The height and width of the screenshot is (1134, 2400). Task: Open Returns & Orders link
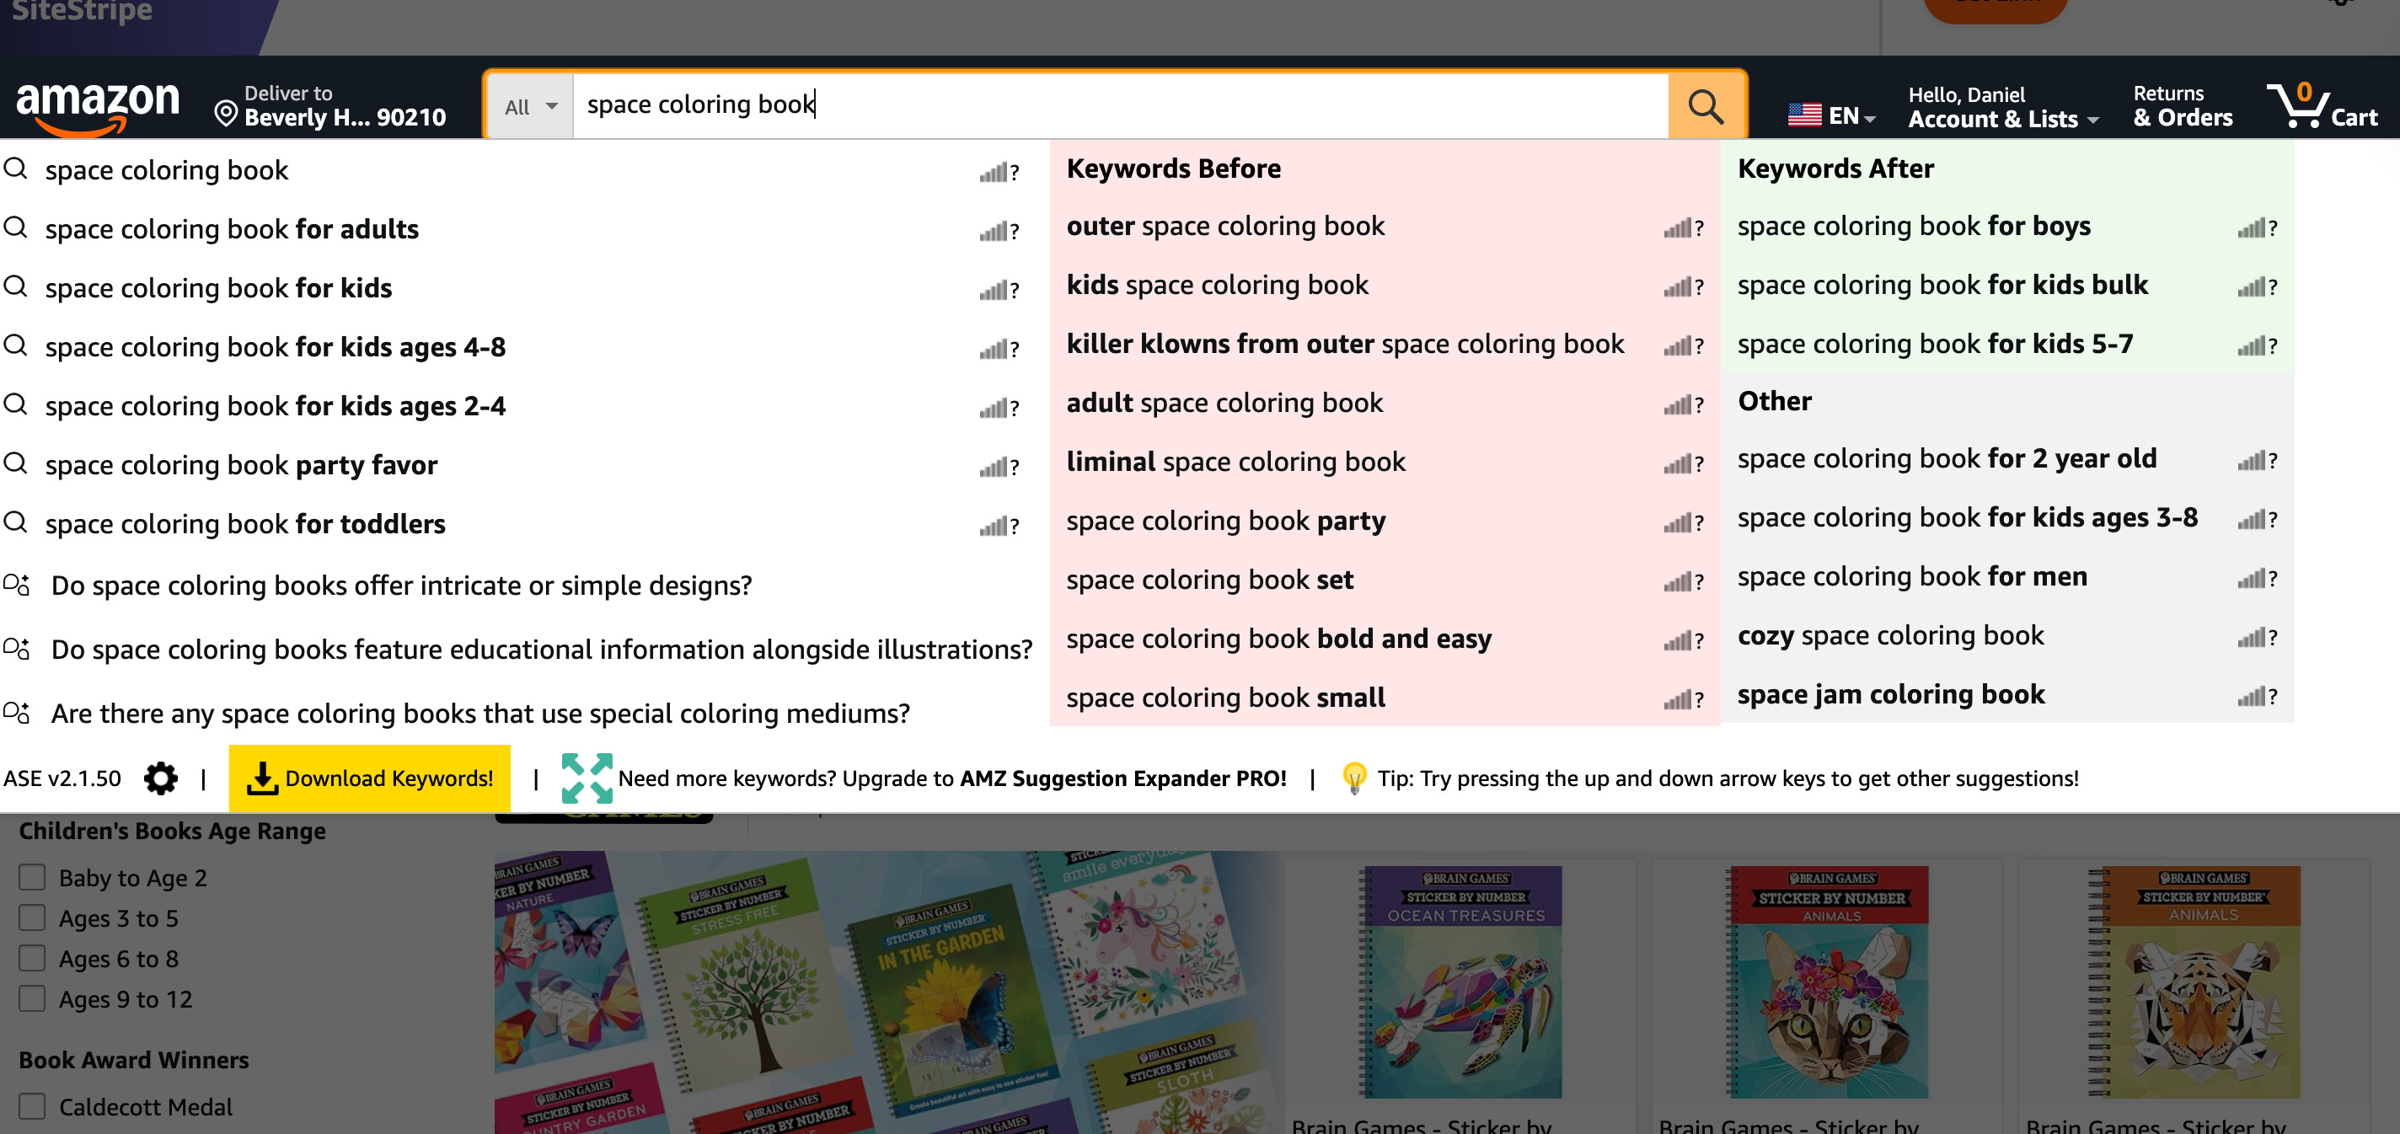point(2182,106)
